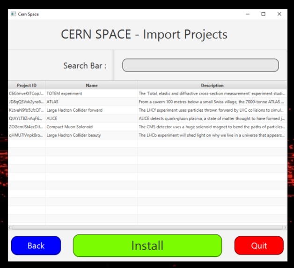
Task: Click project ID JD8qQSVxk2yns6...
Action: tap(27, 101)
